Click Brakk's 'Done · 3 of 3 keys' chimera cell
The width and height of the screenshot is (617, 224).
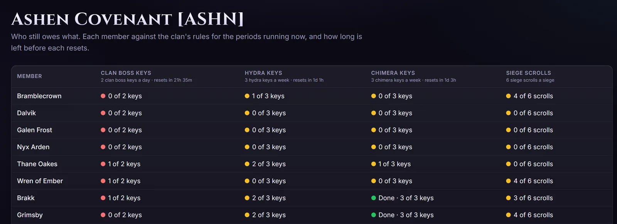pyautogui.click(x=402, y=197)
